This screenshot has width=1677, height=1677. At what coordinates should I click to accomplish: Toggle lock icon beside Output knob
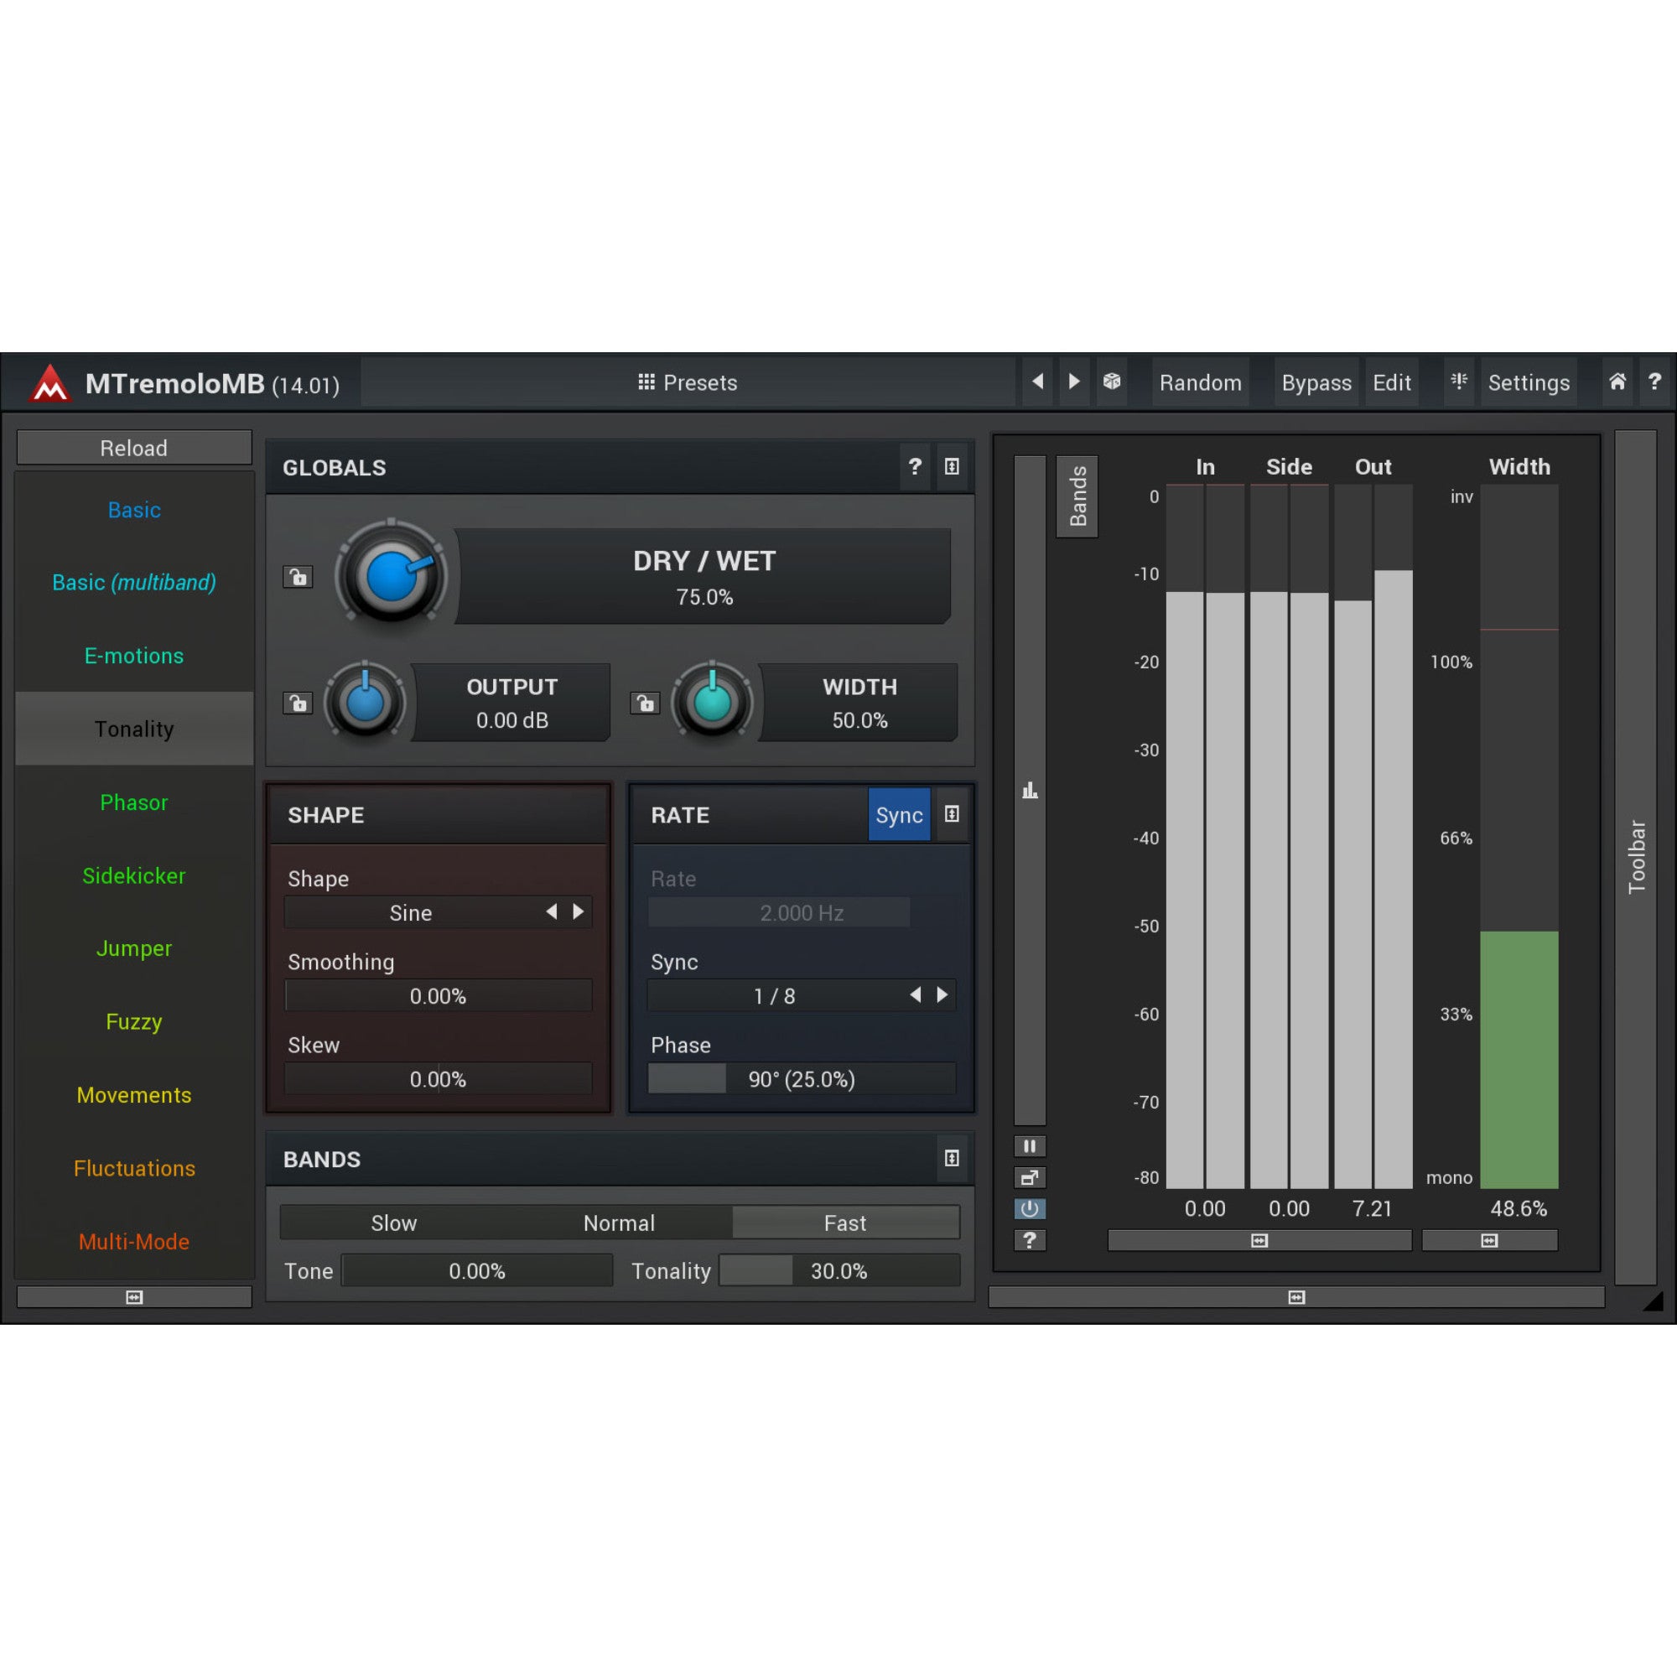click(x=298, y=704)
